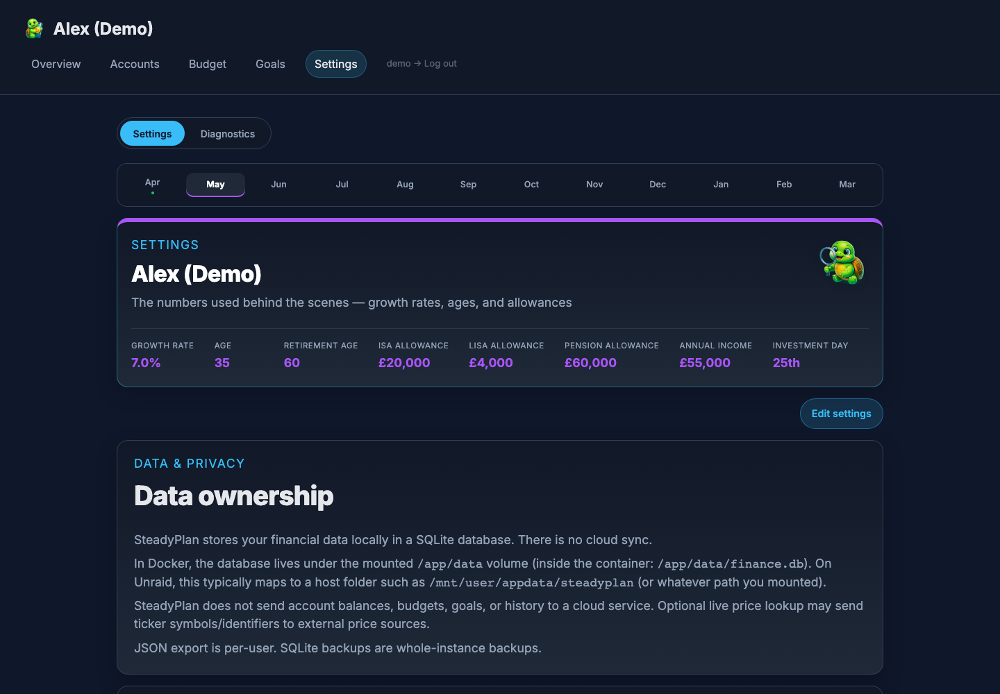Select the Sep month
The height and width of the screenshot is (694, 1000).
point(468,185)
